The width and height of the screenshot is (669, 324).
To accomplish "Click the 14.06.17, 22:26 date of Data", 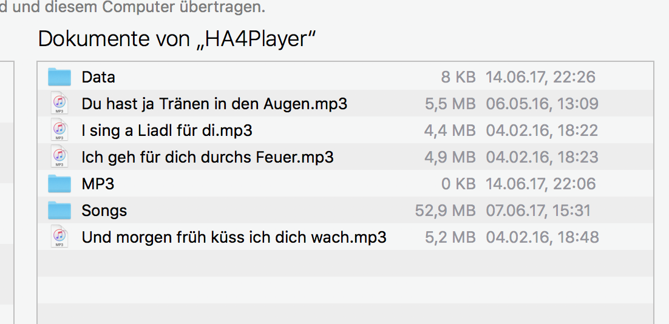I will pyautogui.click(x=540, y=77).
